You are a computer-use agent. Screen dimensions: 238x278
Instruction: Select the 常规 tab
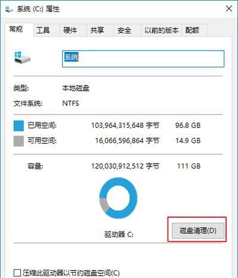tap(19, 30)
